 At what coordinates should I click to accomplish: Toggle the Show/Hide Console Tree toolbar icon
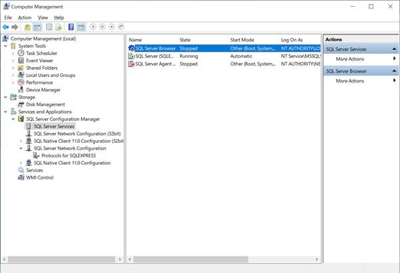pyautogui.click(x=37, y=27)
